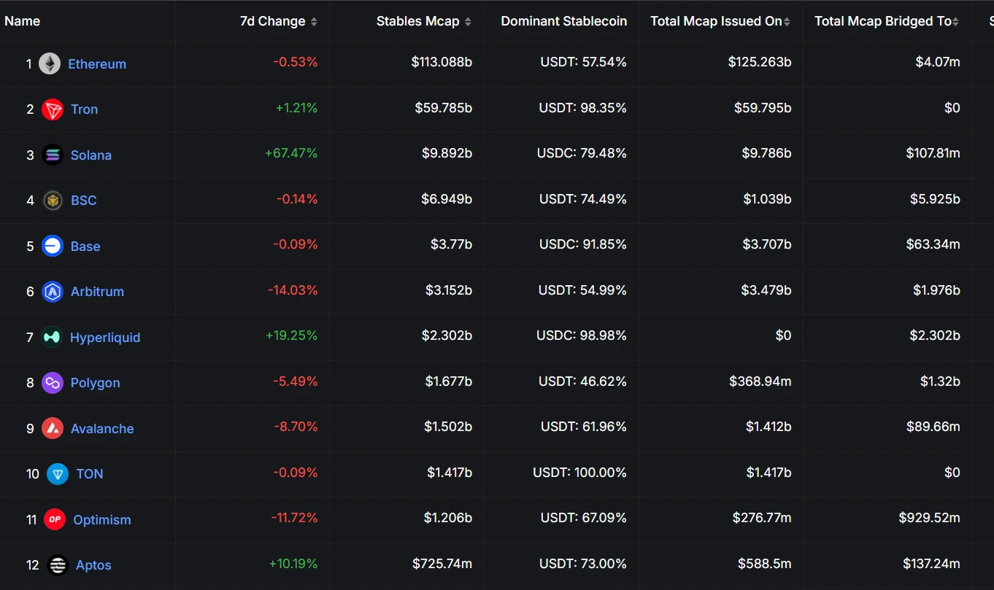Select Ethereum's $113.088b stables mcap value
Image resolution: width=994 pixels, height=590 pixels.
click(x=442, y=62)
